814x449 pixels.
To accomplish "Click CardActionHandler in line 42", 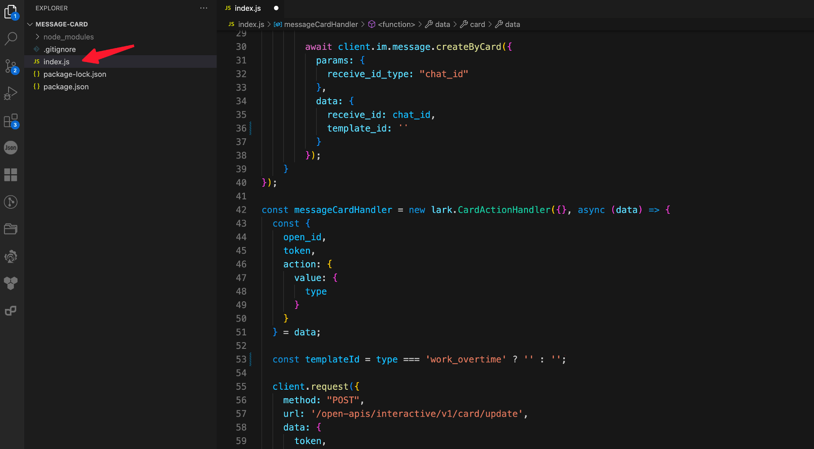I will coord(504,210).
